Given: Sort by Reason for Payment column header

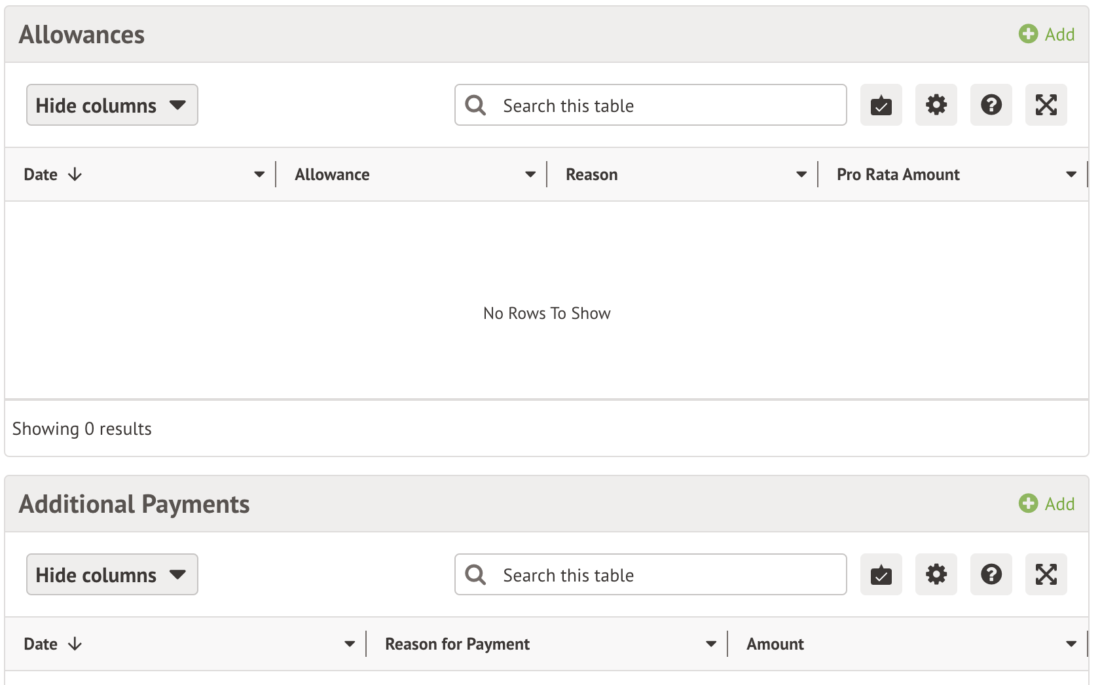Looking at the screenshot, I should pyautogui.click(x=457, y=644).
